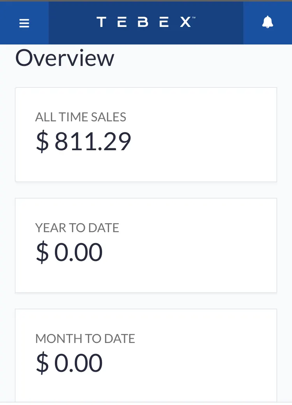Click the 811.29 sales figure

[93, 141]
